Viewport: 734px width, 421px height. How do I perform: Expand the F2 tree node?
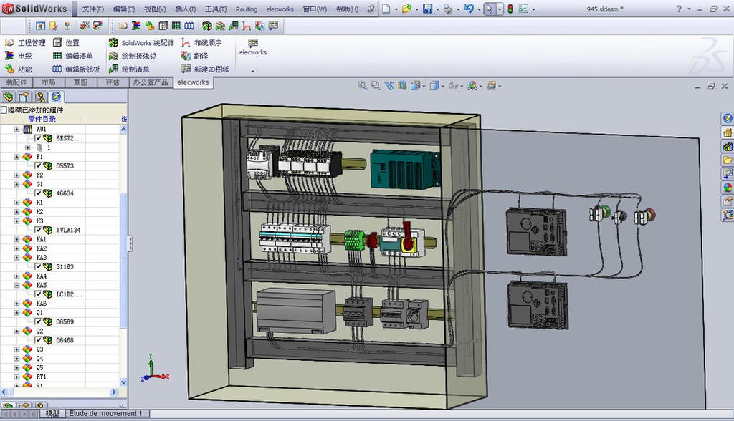click(x=16, y=175)
